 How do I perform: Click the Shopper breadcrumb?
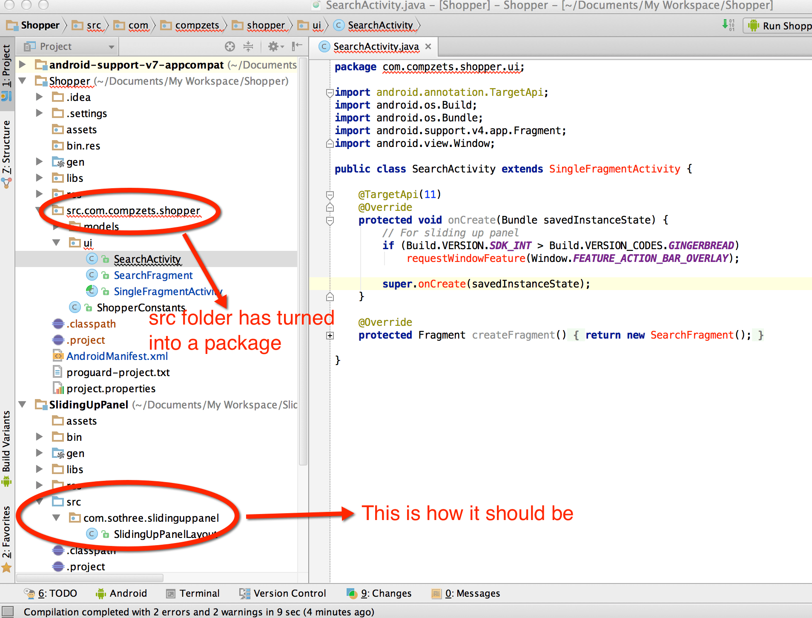point(34,25)
